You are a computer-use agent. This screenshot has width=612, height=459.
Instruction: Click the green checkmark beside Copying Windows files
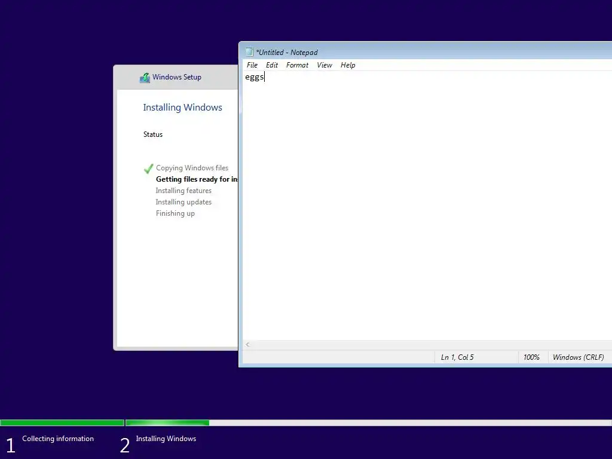pos(148,168)
